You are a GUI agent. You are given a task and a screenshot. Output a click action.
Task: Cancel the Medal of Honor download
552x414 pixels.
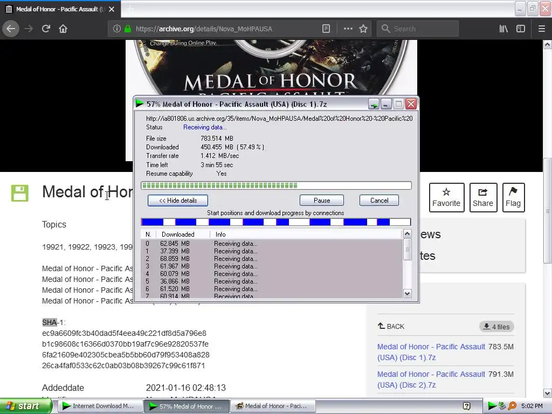pos(379,201)
